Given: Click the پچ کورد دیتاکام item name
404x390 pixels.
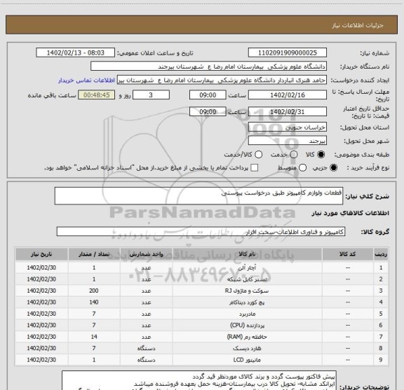Looking at the screenshot, I should click(247, 302).
